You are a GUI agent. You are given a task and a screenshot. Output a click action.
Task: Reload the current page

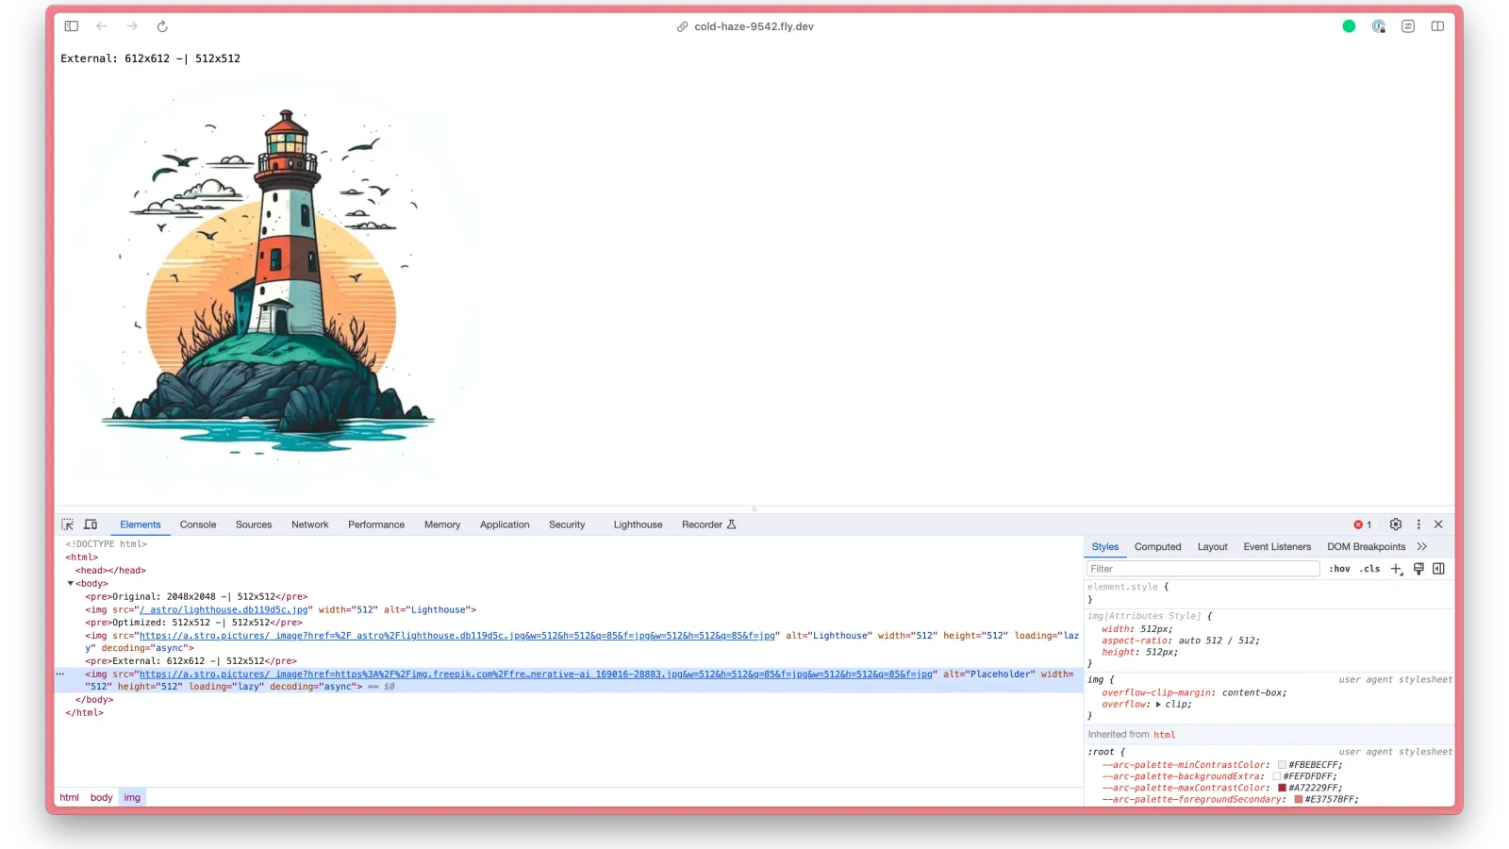click(162, 26)
